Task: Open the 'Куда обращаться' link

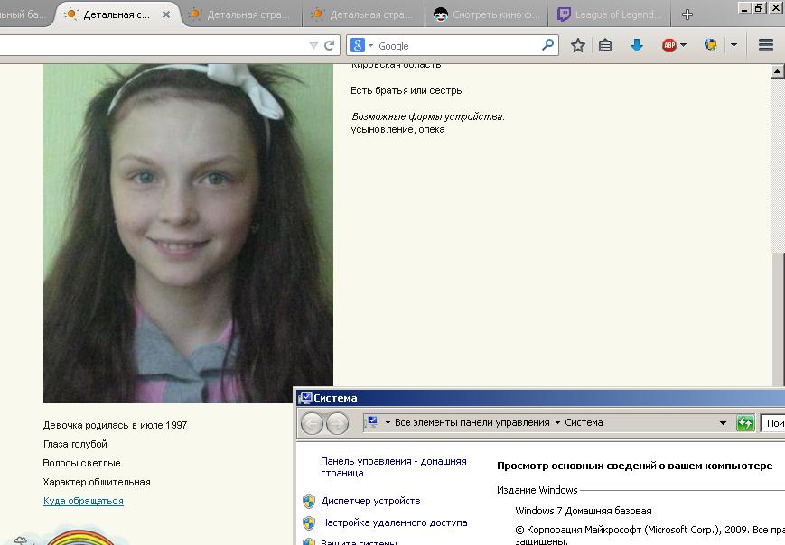Action: coord(83,501)
